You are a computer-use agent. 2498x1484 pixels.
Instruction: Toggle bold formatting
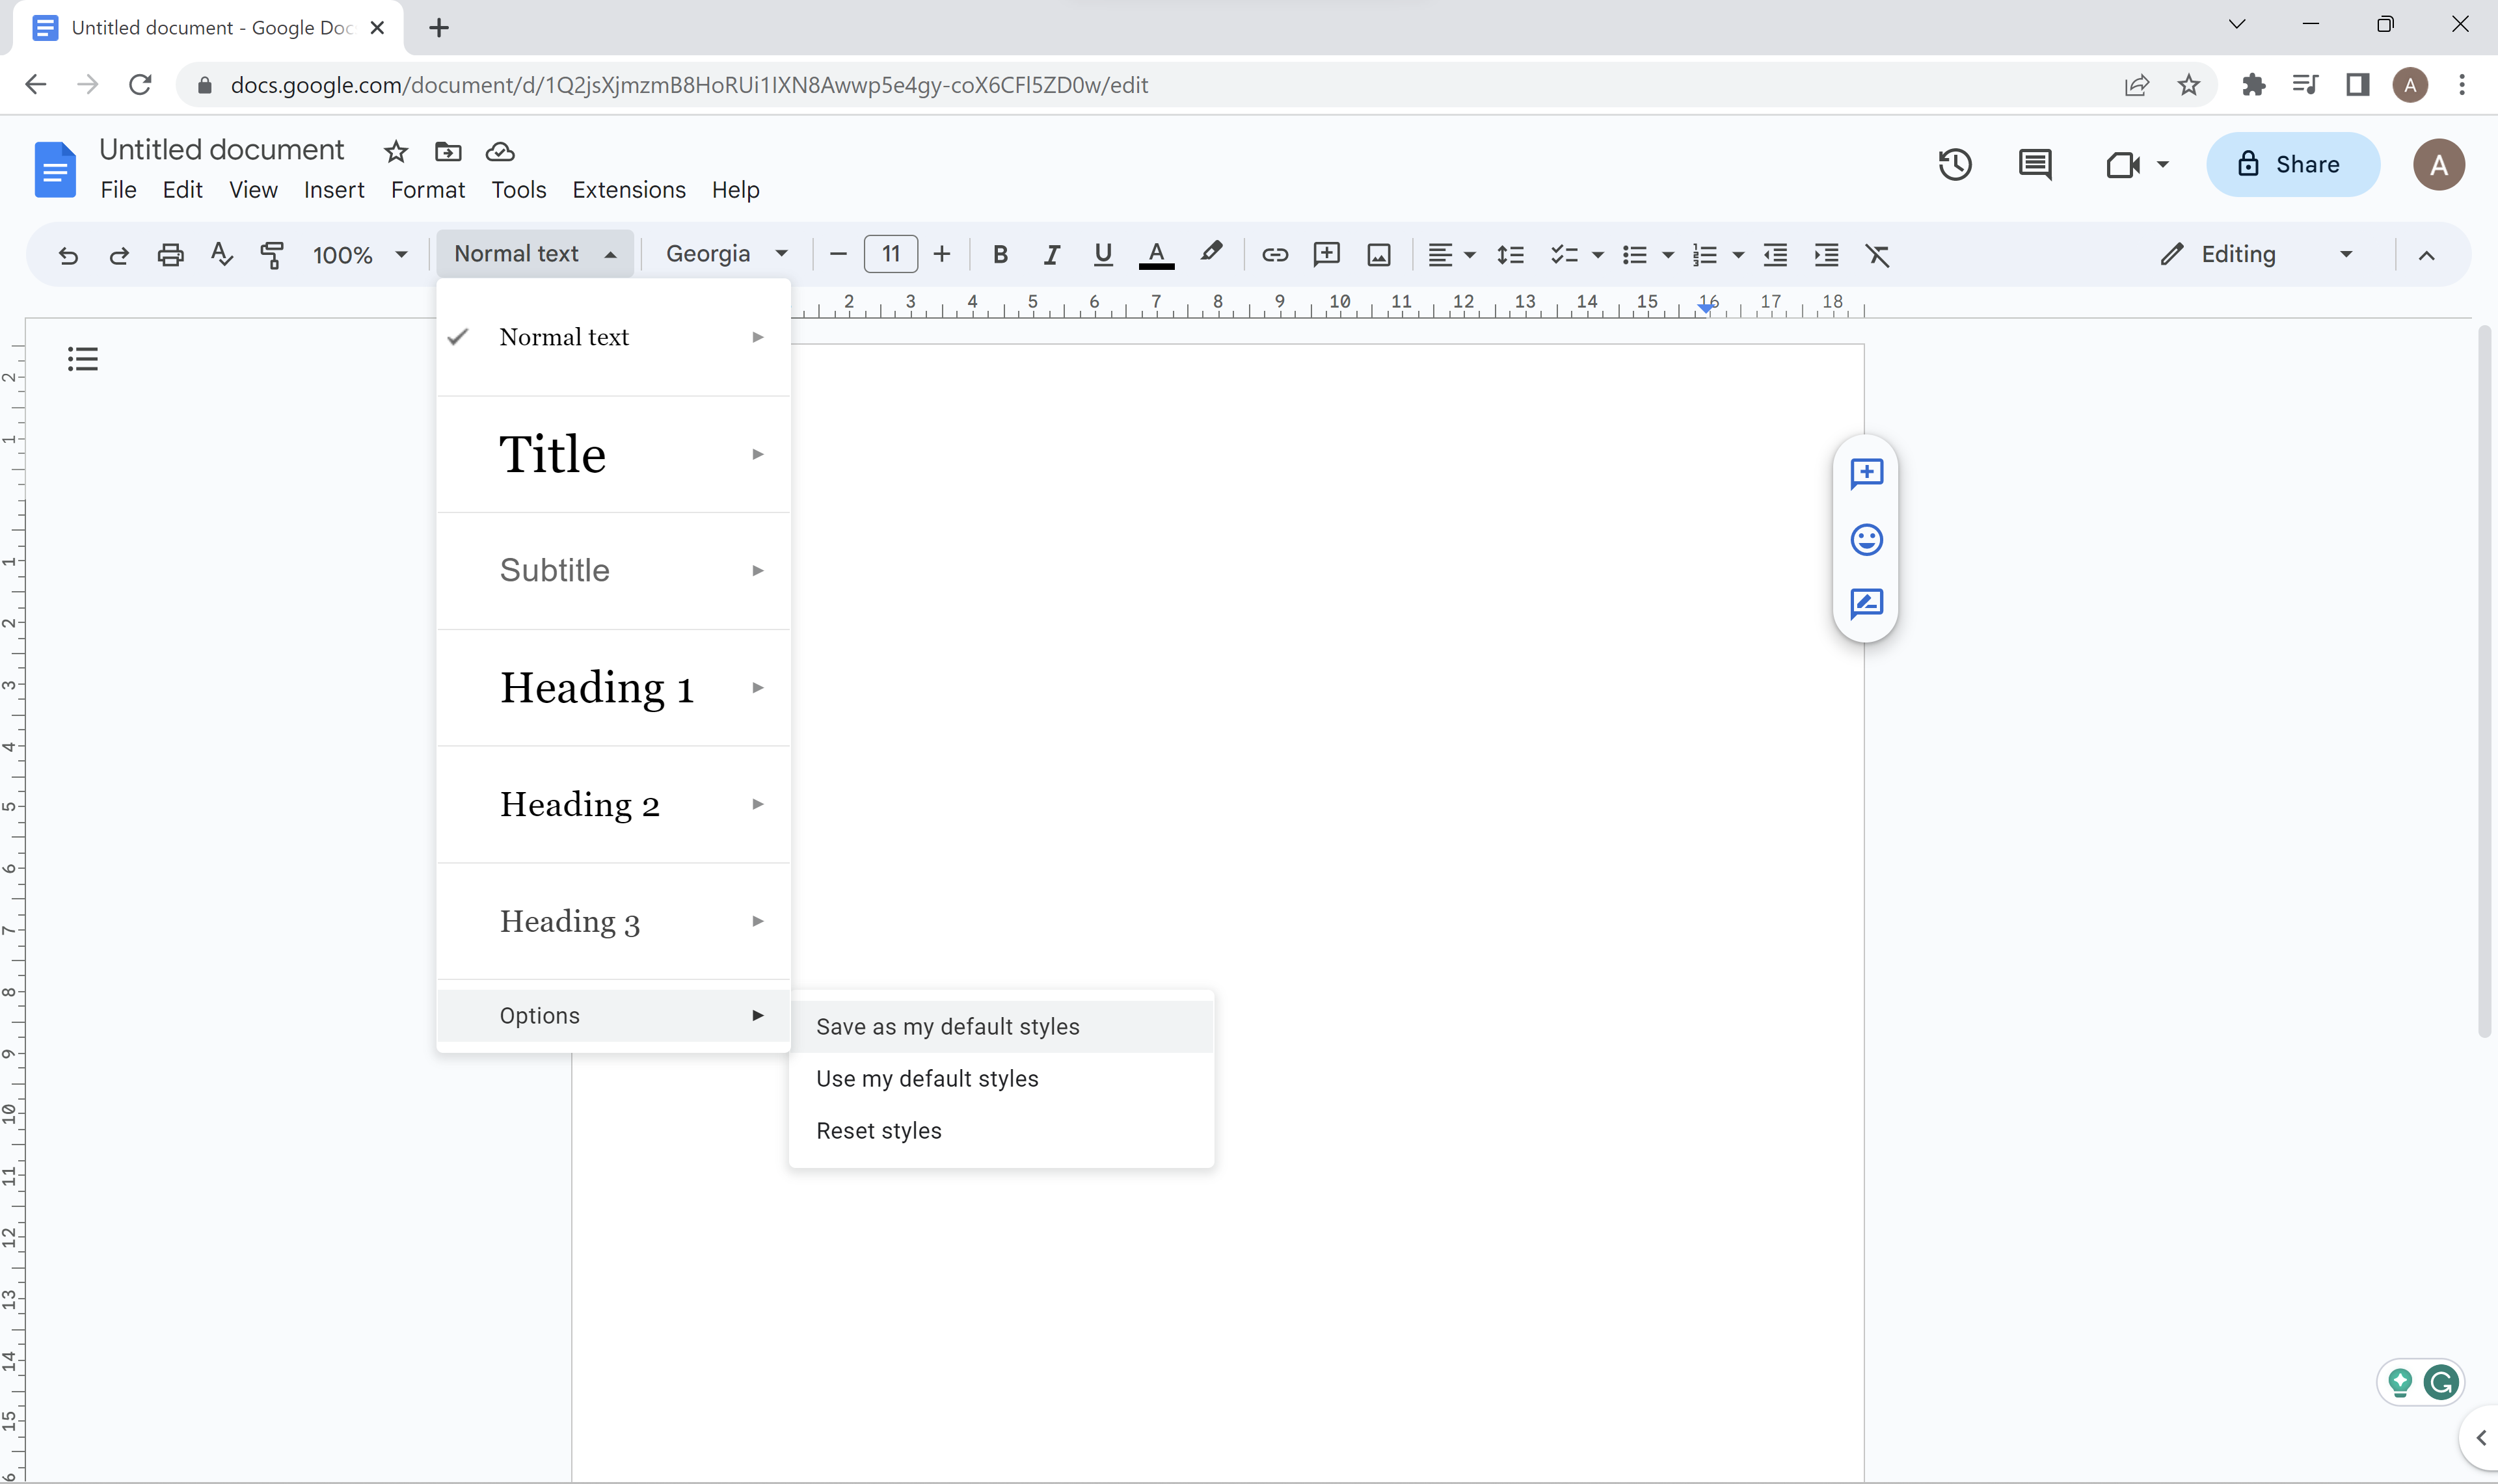click(1000, 255)
